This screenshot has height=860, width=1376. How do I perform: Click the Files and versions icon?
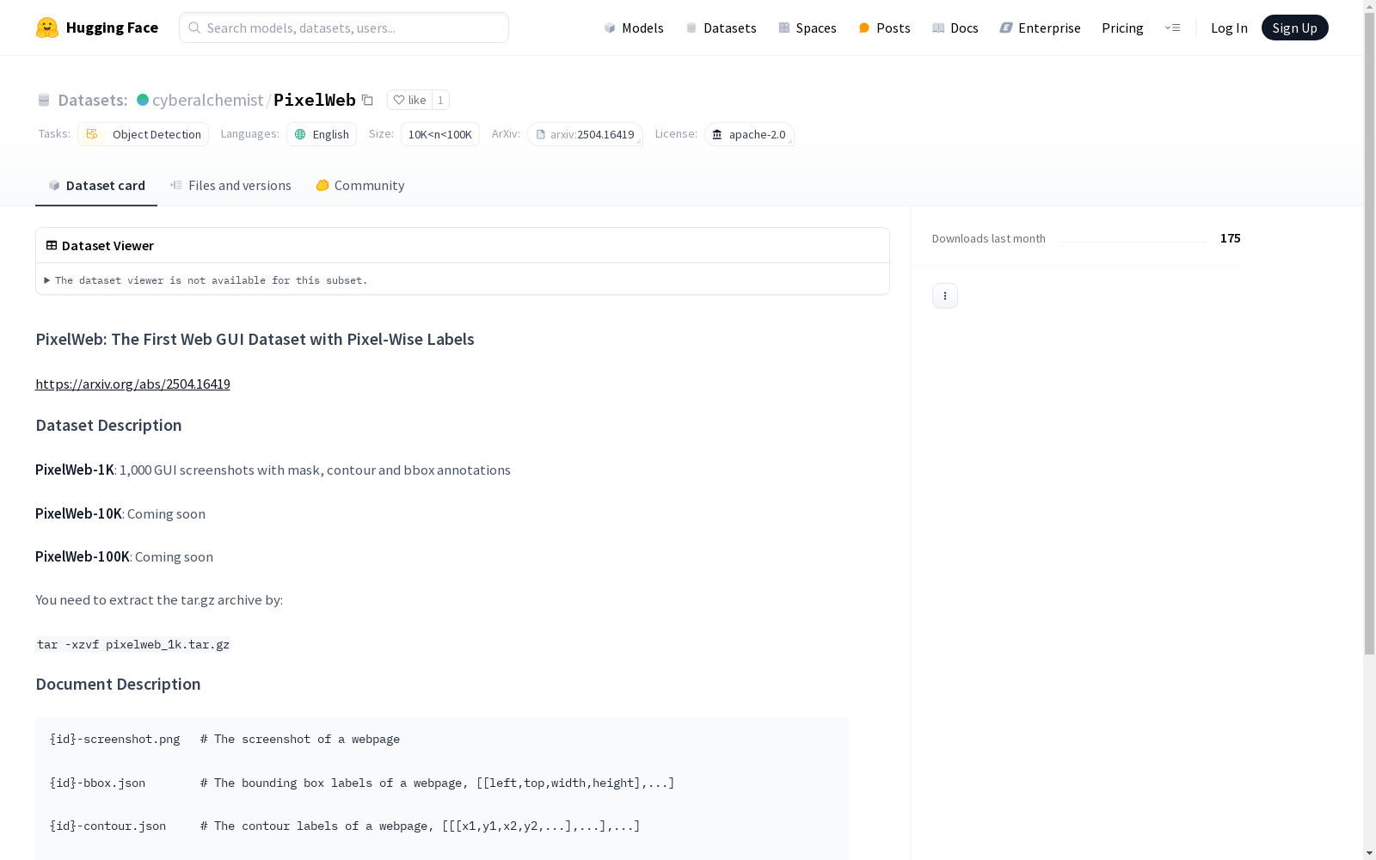pyautogui.click(x=176, y=185)
